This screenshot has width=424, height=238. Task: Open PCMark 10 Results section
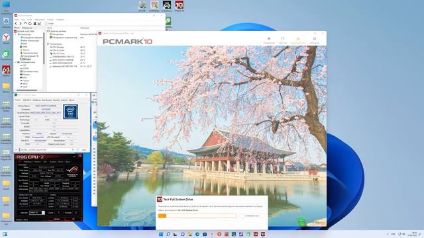(298, 41)
